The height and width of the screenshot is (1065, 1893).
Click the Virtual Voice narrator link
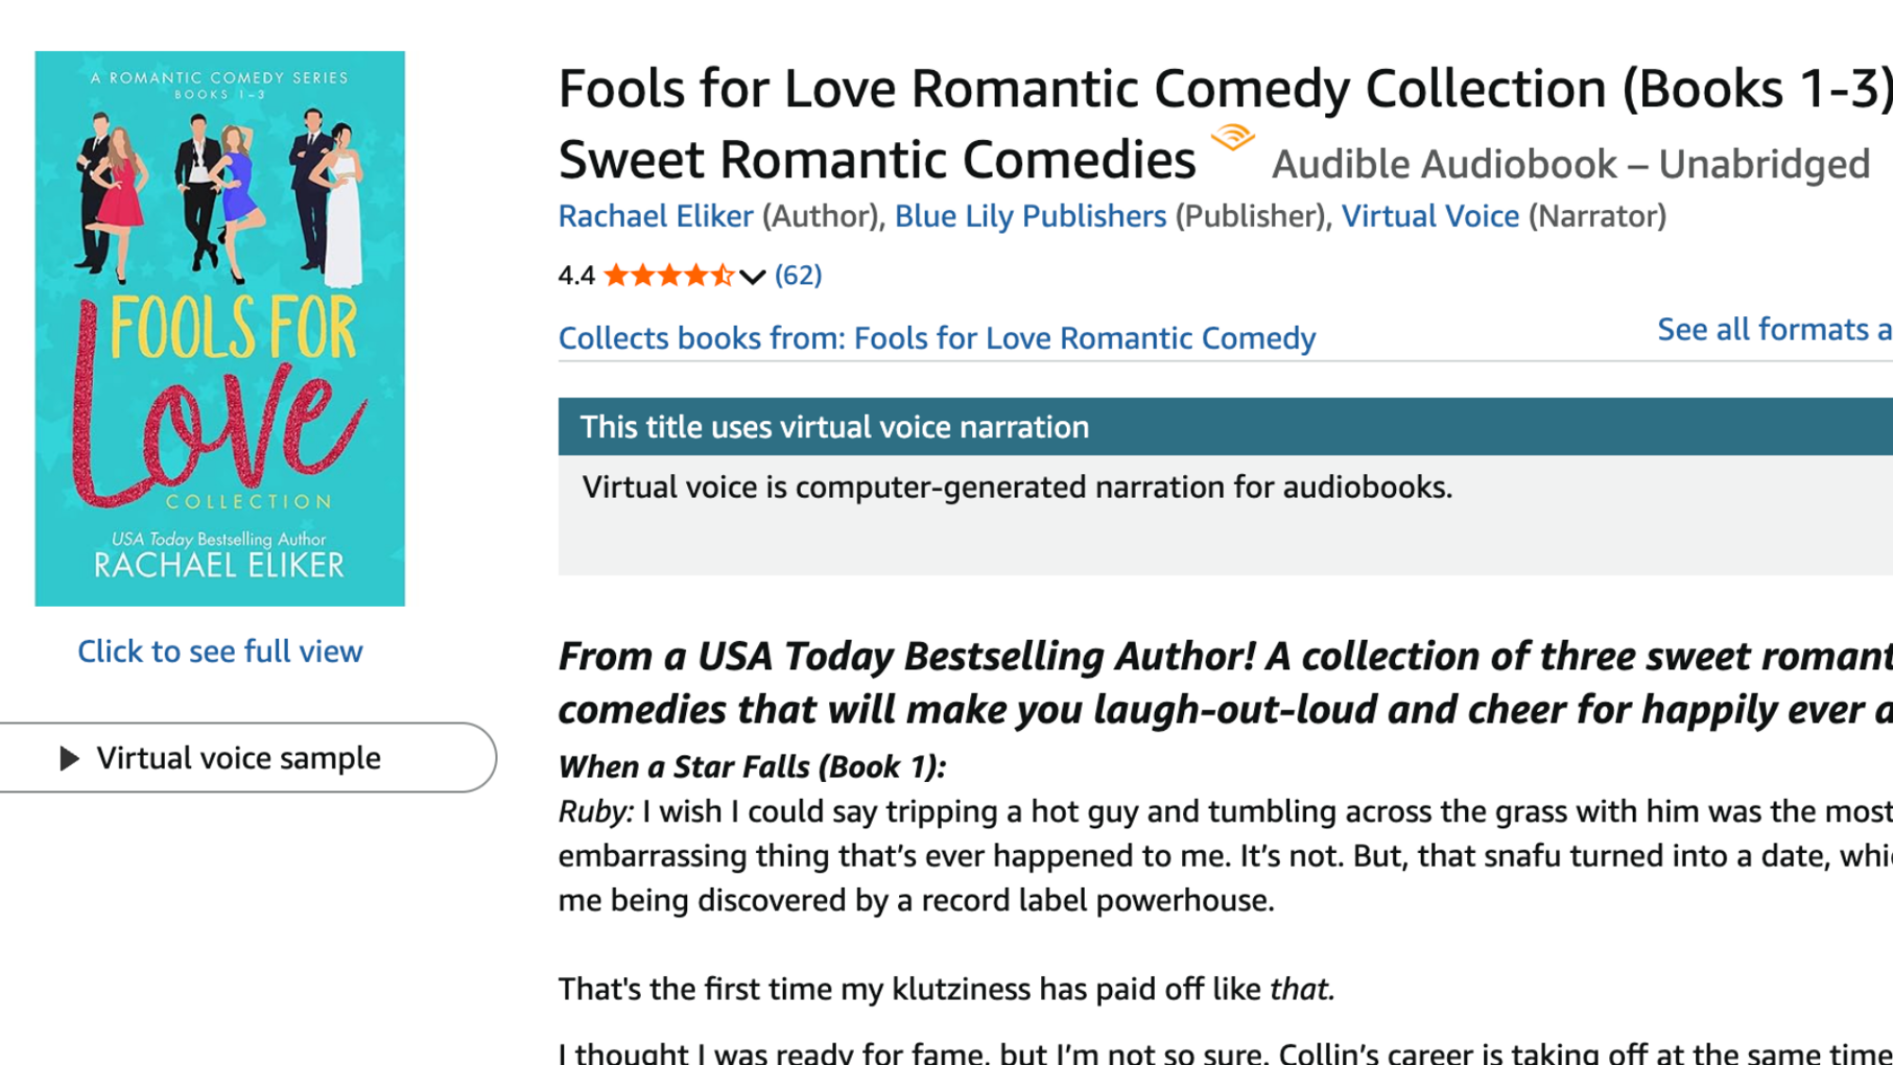point(1432,216)
